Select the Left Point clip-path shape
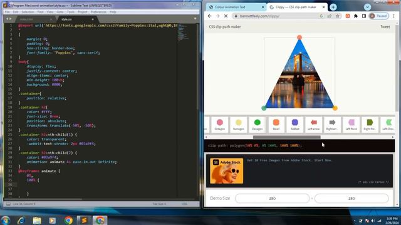This screenshot has height=225, width=401. 351,124
